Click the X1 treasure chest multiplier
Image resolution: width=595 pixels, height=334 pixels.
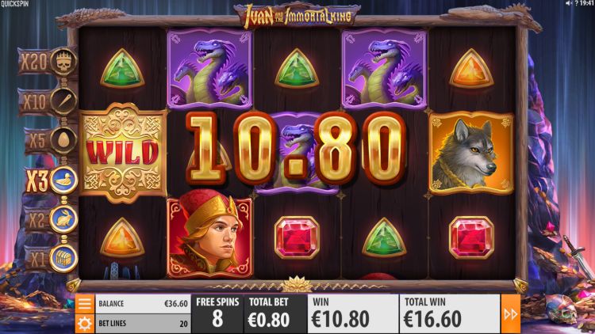pos(63,259)
